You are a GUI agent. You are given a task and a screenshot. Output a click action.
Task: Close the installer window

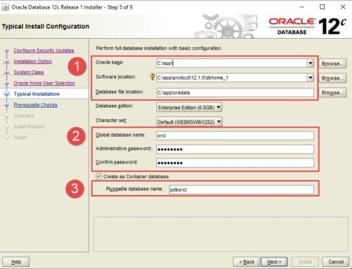[x=343, y=7]
